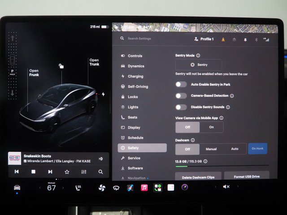Open notifications bell icon

(x=245, y=39)
